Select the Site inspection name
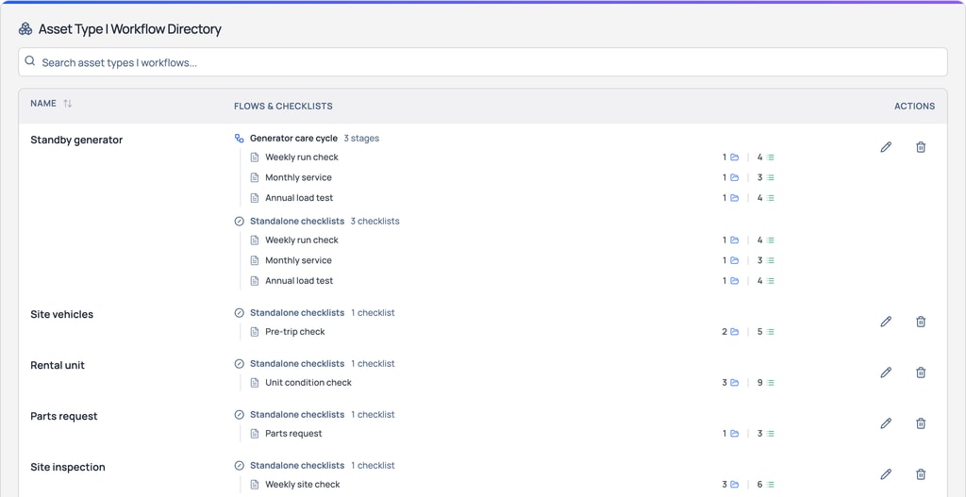This screenshot has height=497, width=966. pos(68,467)
